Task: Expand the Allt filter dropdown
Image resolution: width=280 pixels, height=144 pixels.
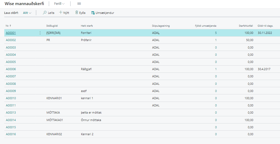Action: click(27, 13)
